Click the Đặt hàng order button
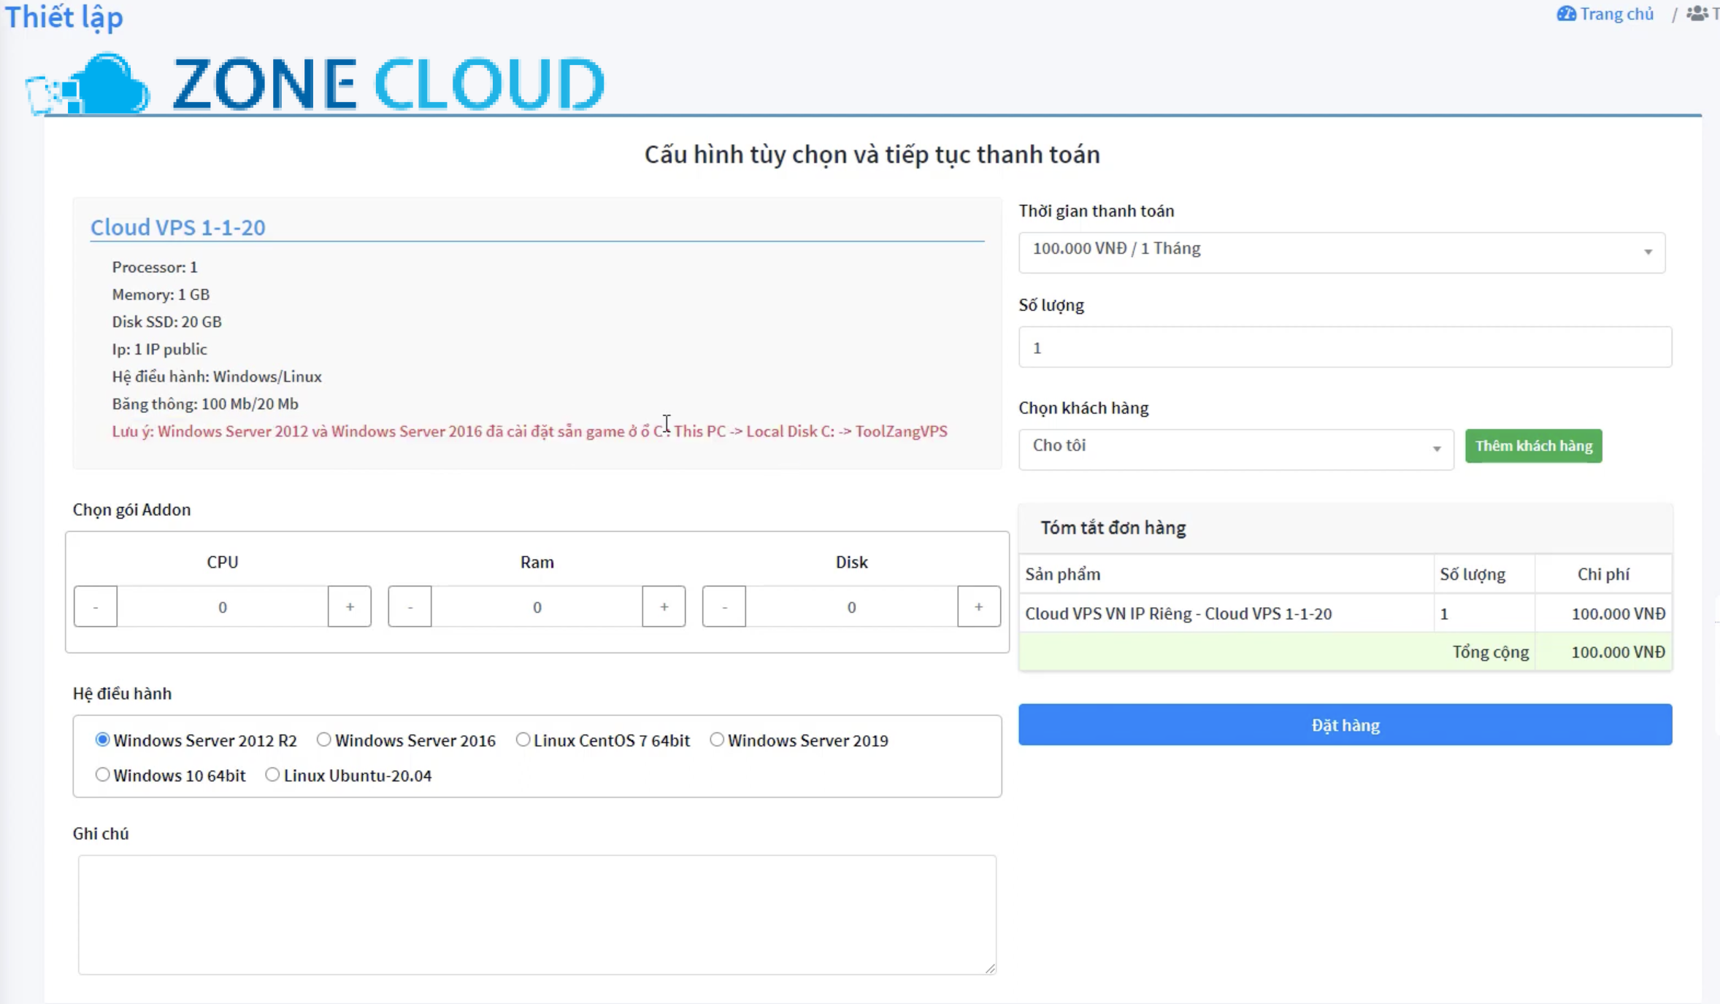This screenshot has width=1720, height=1004. pyautogui.click(x=1345, y=725)
